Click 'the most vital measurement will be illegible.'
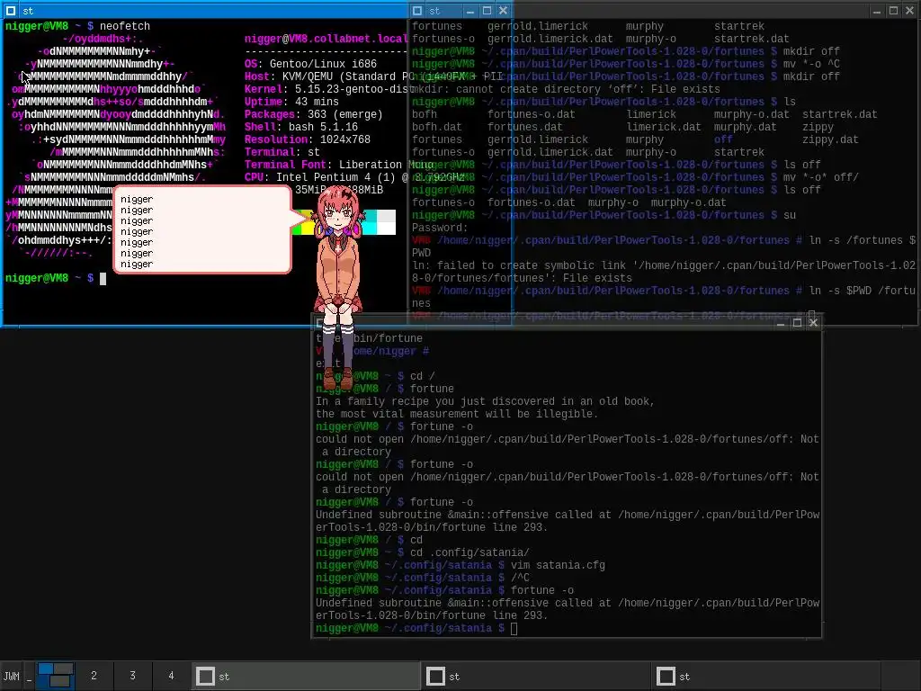Screen dimensions: 921x691 (457, 414)
